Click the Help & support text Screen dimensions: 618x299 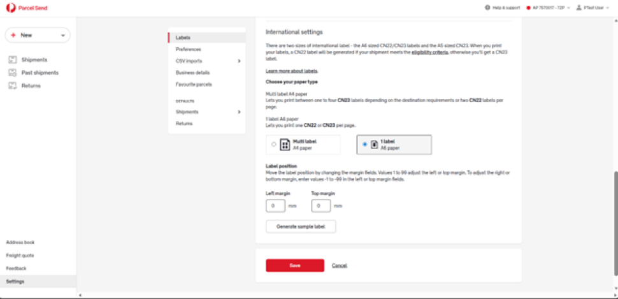(506, 8)
